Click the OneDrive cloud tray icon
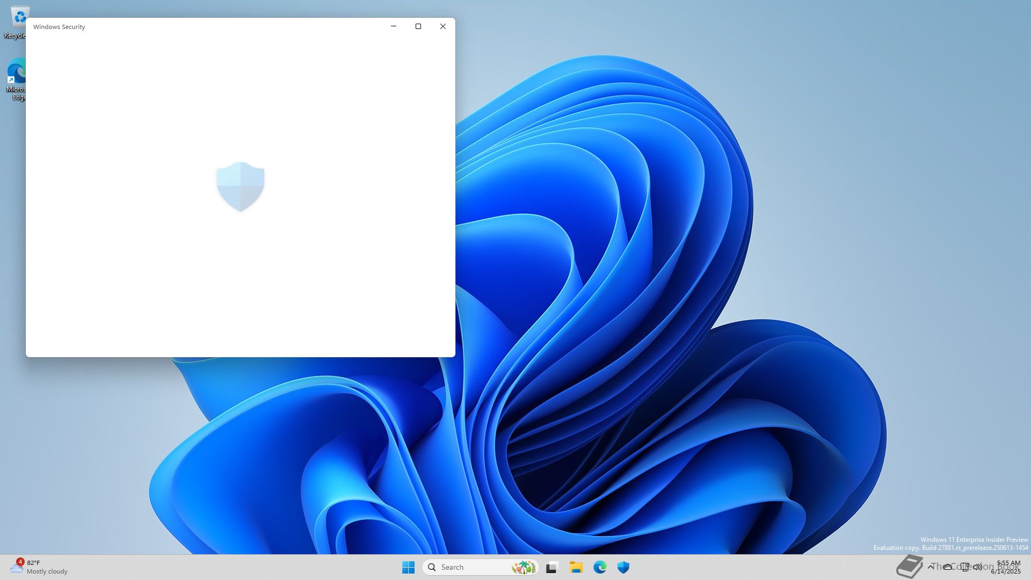The image size is (1031, 580). coord(948,567)
